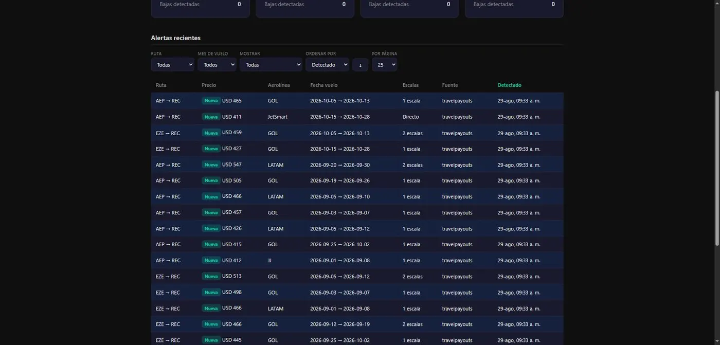Click flight dates 2026-09-05 → 2026-09-10
This screenshot has height=345, width=720.
pos(340,196)
